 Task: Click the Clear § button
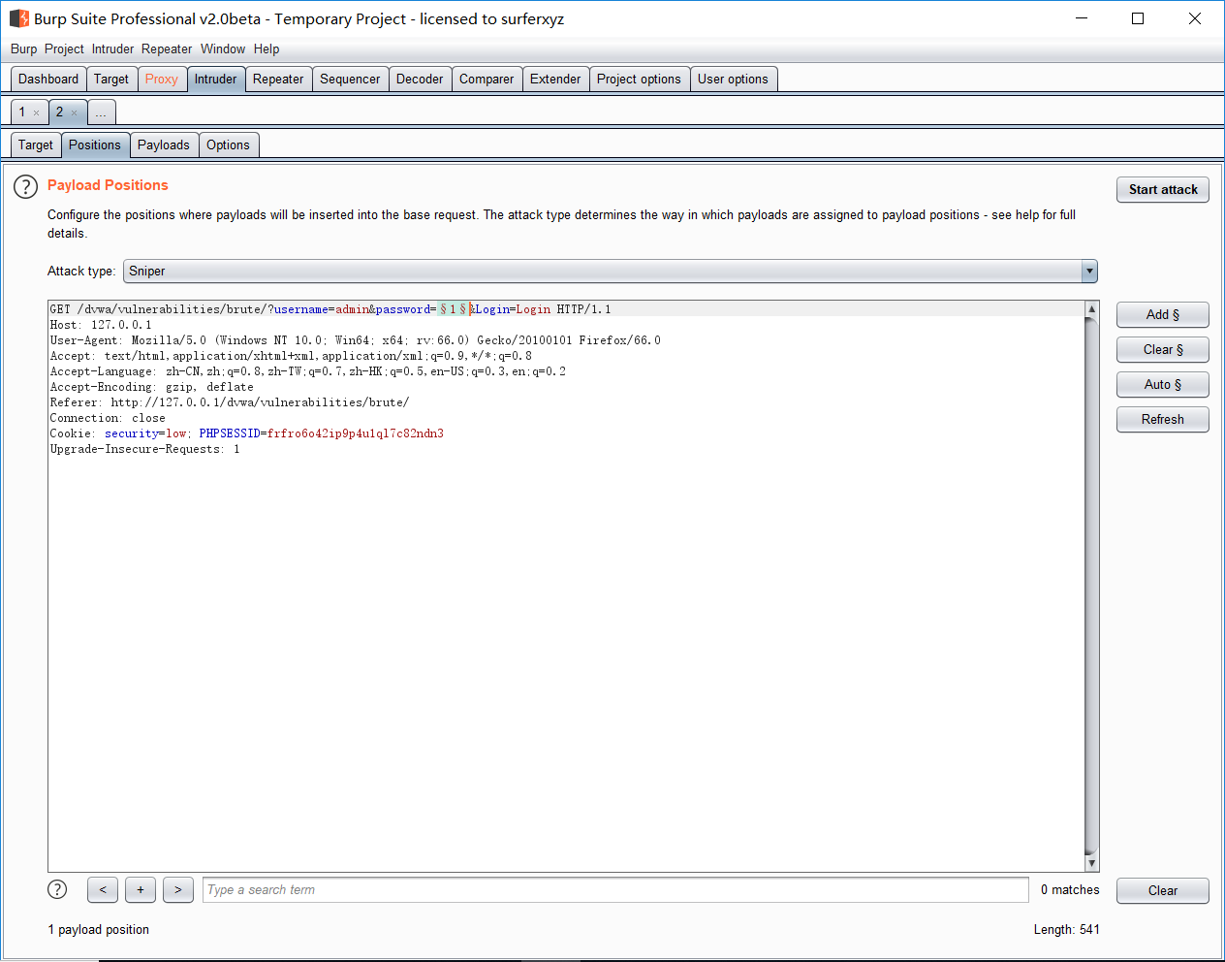[x=1162, y=350]
